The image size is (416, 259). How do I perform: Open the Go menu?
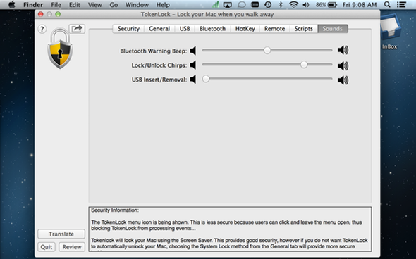(x=114, y=5)
